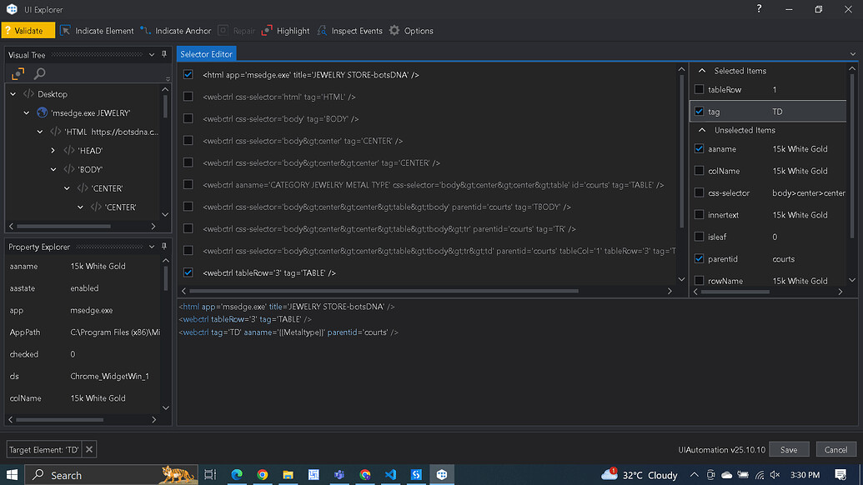Collapse the 'HTML https://botsdna' node

tap(40, 132)
